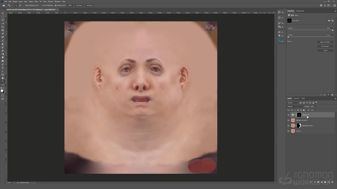Image resolution: width=337 pixels, height=189 pixels.
Task: Open the Image menu
Action: click(x=15, y=1)
